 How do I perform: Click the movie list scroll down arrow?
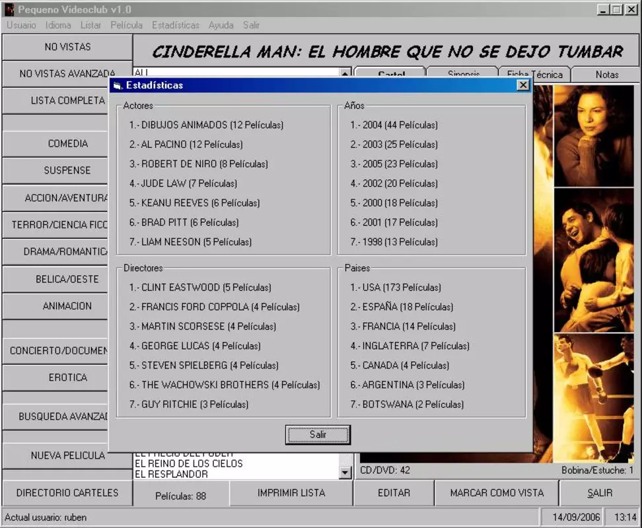345,473
